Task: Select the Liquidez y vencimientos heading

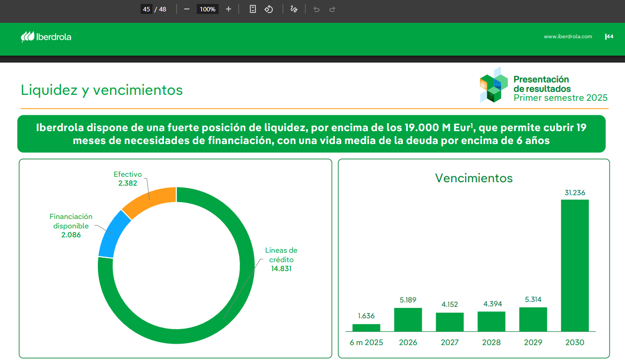Action: pyautogui.click(x=102, y=90)
